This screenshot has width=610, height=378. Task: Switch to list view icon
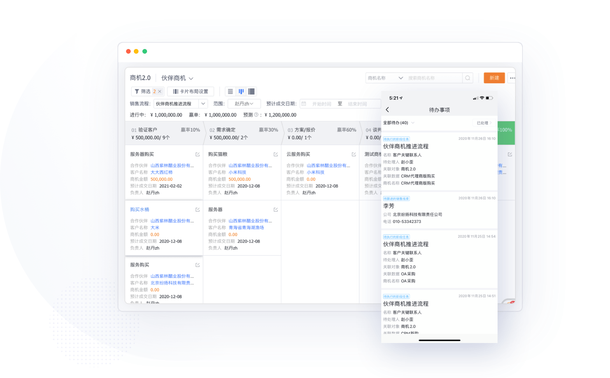pyautogui.click(x=230, y=91)
